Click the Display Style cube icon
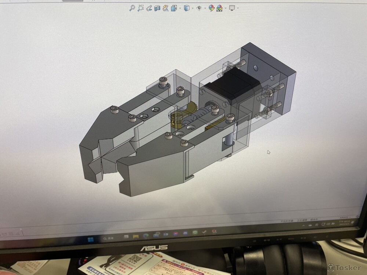Image resolution: width=367 pixels, height=275 pixels. [x=186, y=8]
